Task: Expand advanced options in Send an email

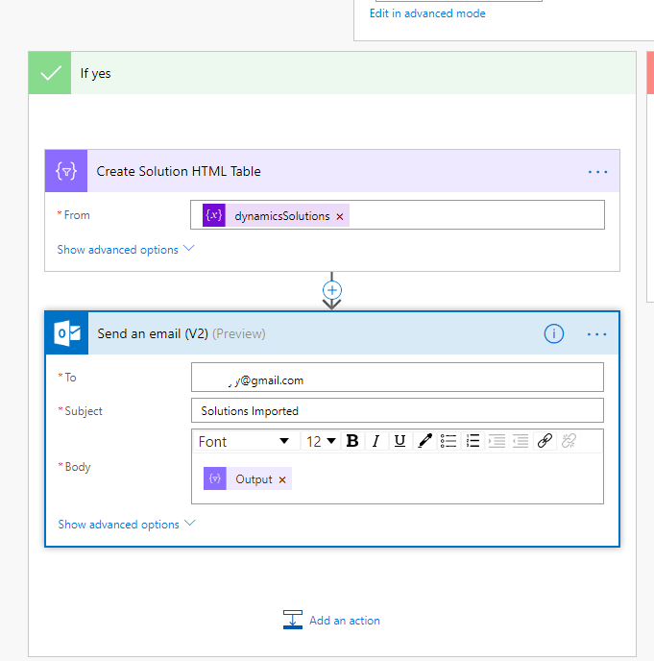Action: (126, 525)
